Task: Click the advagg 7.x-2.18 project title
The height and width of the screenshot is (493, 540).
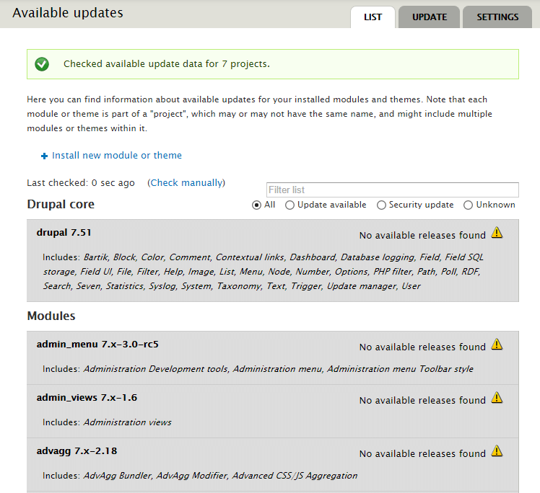Action: pos(77,451)
